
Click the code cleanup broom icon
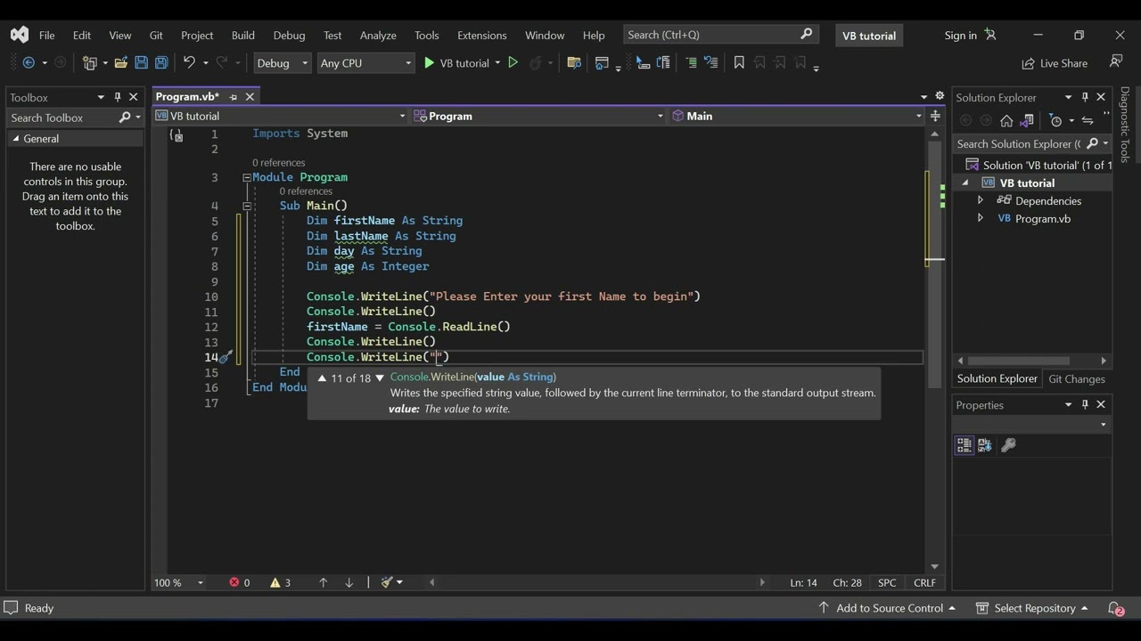[x=387, y=582]
